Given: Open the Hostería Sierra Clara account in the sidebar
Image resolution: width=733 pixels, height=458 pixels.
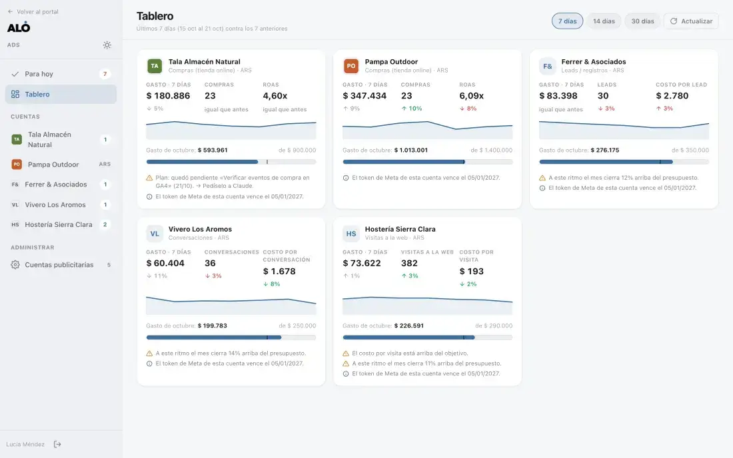Looking at the screenshot, I should [61, 224].
